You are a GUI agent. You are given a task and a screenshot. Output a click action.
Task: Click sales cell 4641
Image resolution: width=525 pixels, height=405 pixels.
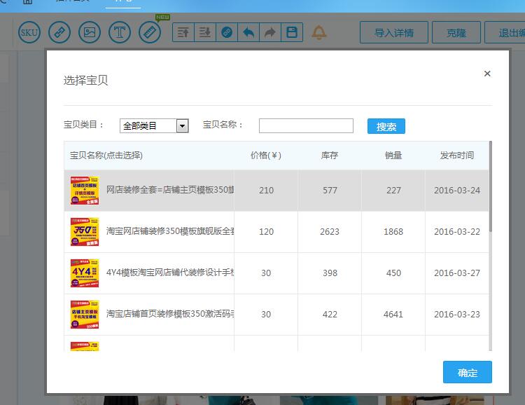click(393, 314)
